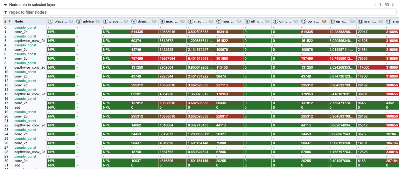Image resolution: width=399 pixels, height=169 pixels.
Task: Collapse the Node data in selected layer section
Action: coord(5,5)
